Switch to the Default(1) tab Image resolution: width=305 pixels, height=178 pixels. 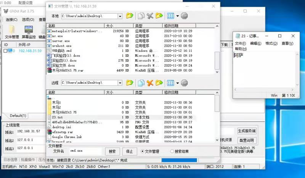coord(18,116)
